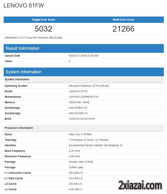Select L2 cache value 256 KB x 6
Viewport: 167px width, 194px height.
pos(75,184)
